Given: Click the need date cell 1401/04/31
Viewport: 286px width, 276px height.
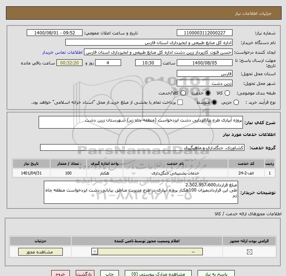Looking at the screenshot, I should pyautogui.click(x=31, y=173).
